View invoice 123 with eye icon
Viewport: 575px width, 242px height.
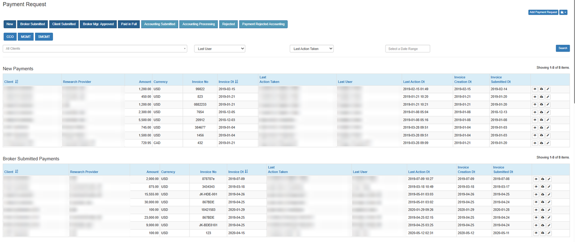pos(535,233)
